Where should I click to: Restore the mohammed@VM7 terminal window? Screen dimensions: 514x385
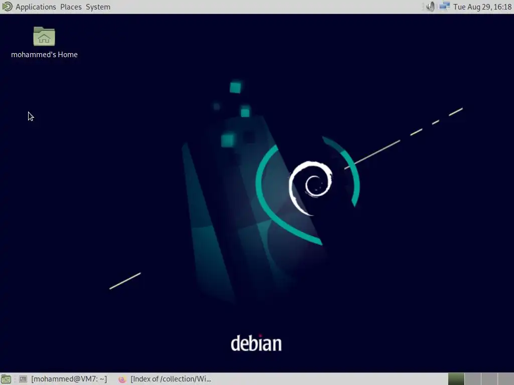pos(63,379)
